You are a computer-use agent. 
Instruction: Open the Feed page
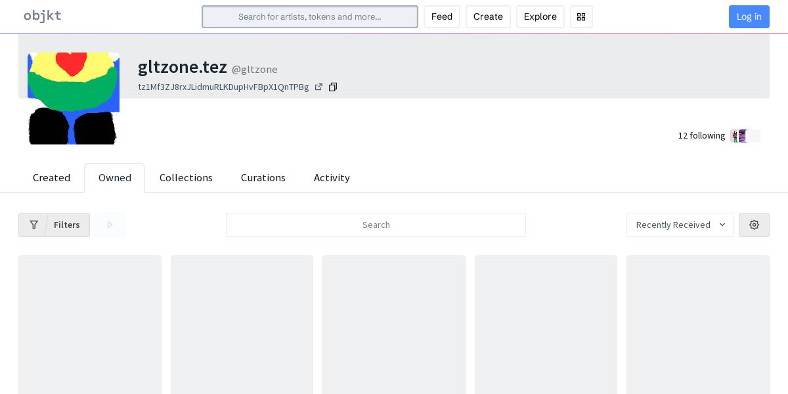(441, 17)
